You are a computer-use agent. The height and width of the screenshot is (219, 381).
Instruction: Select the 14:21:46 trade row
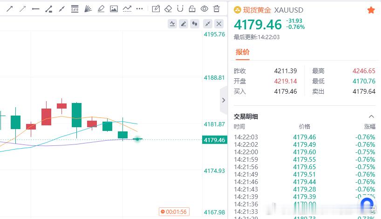[x=305, y=182]
